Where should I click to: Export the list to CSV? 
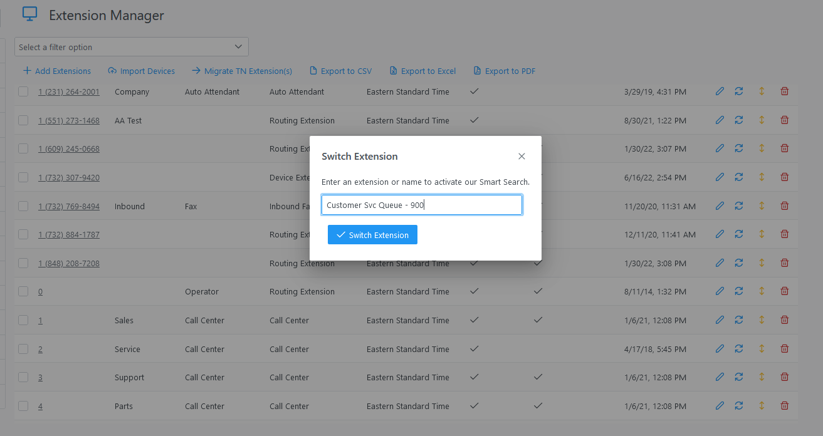(x=340, y=71)
